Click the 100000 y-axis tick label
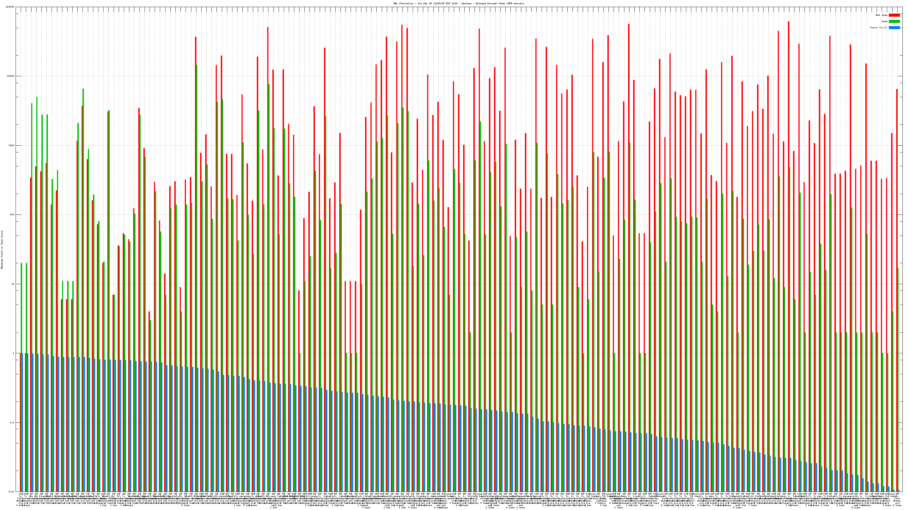The width and height of the screenshot is (907, 510). [x=10, y=7]
